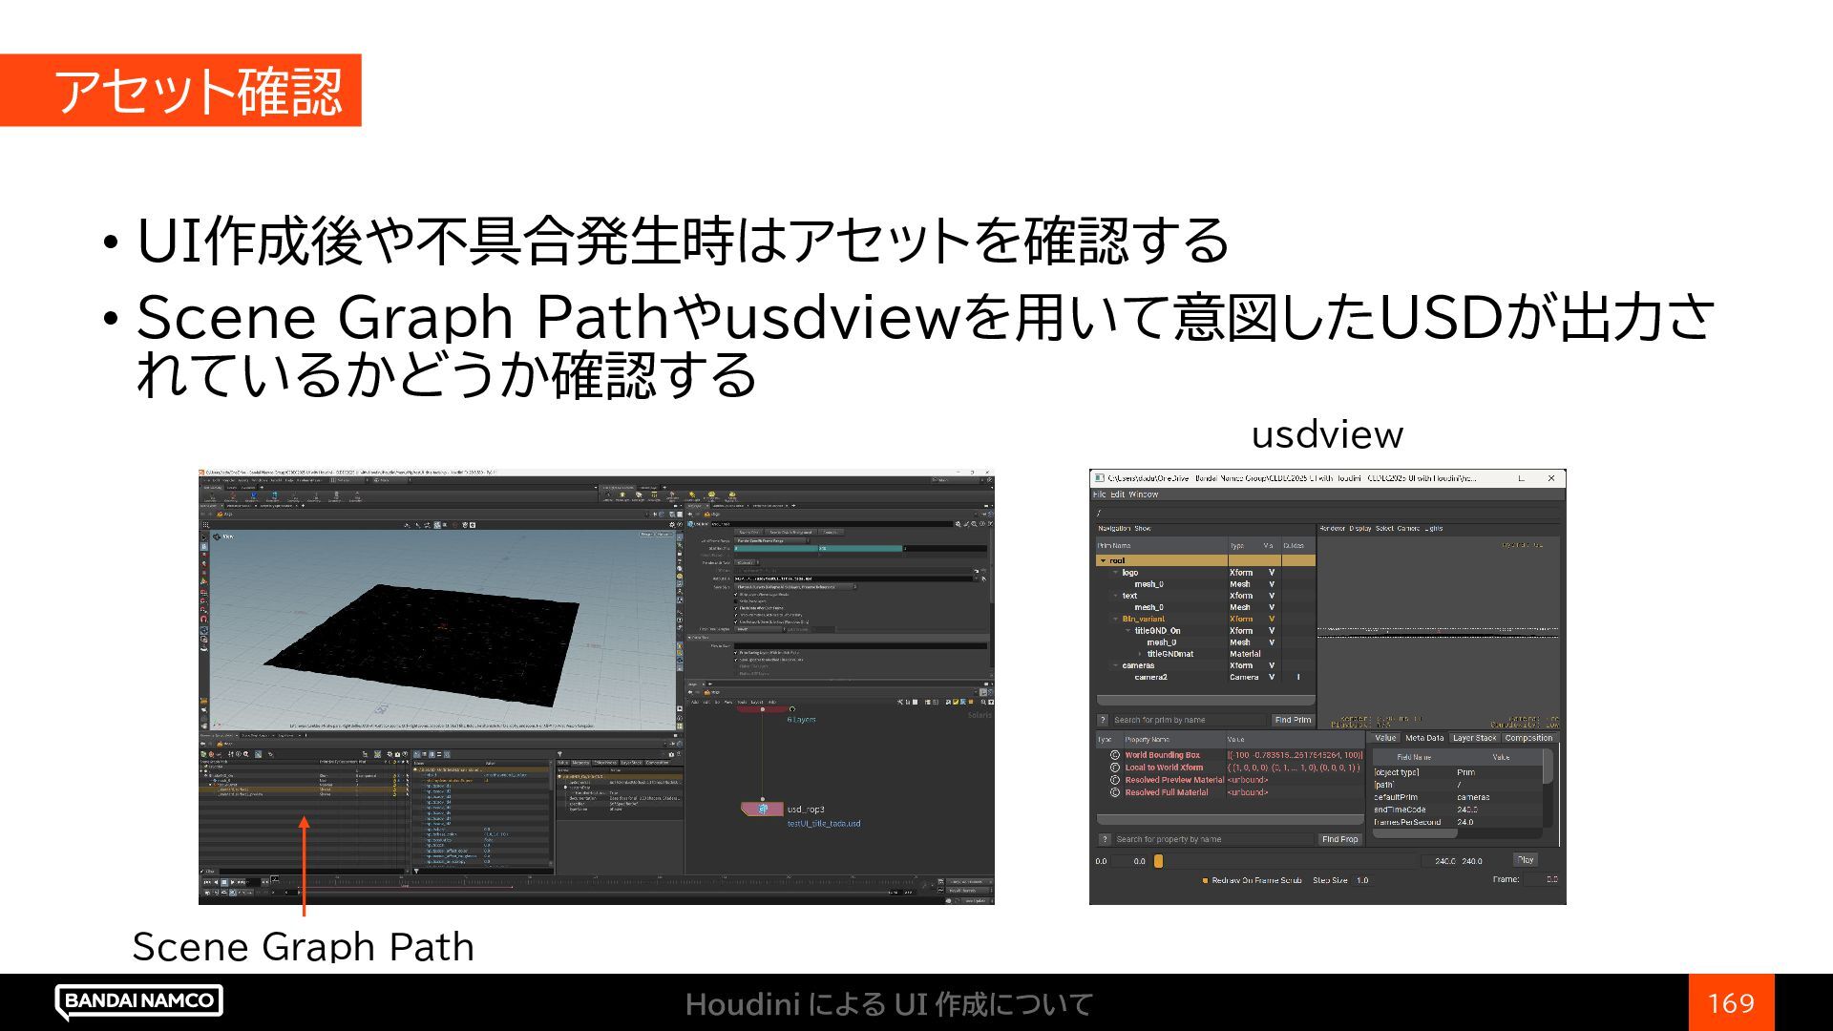Click the icon next to Resolved Full Material
Screen dimensions: 1833x1031
(1114, 792)
